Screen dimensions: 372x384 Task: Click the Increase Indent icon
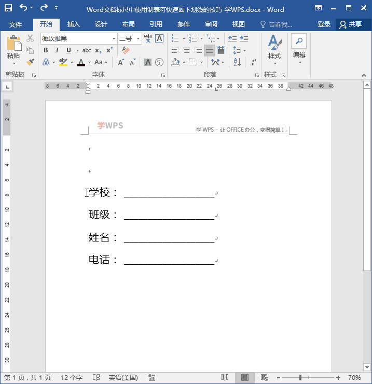click(244, 38)
